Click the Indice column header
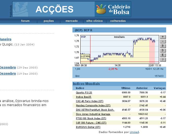Viewport: 172px width, 138px height. [x=80, y=88]
